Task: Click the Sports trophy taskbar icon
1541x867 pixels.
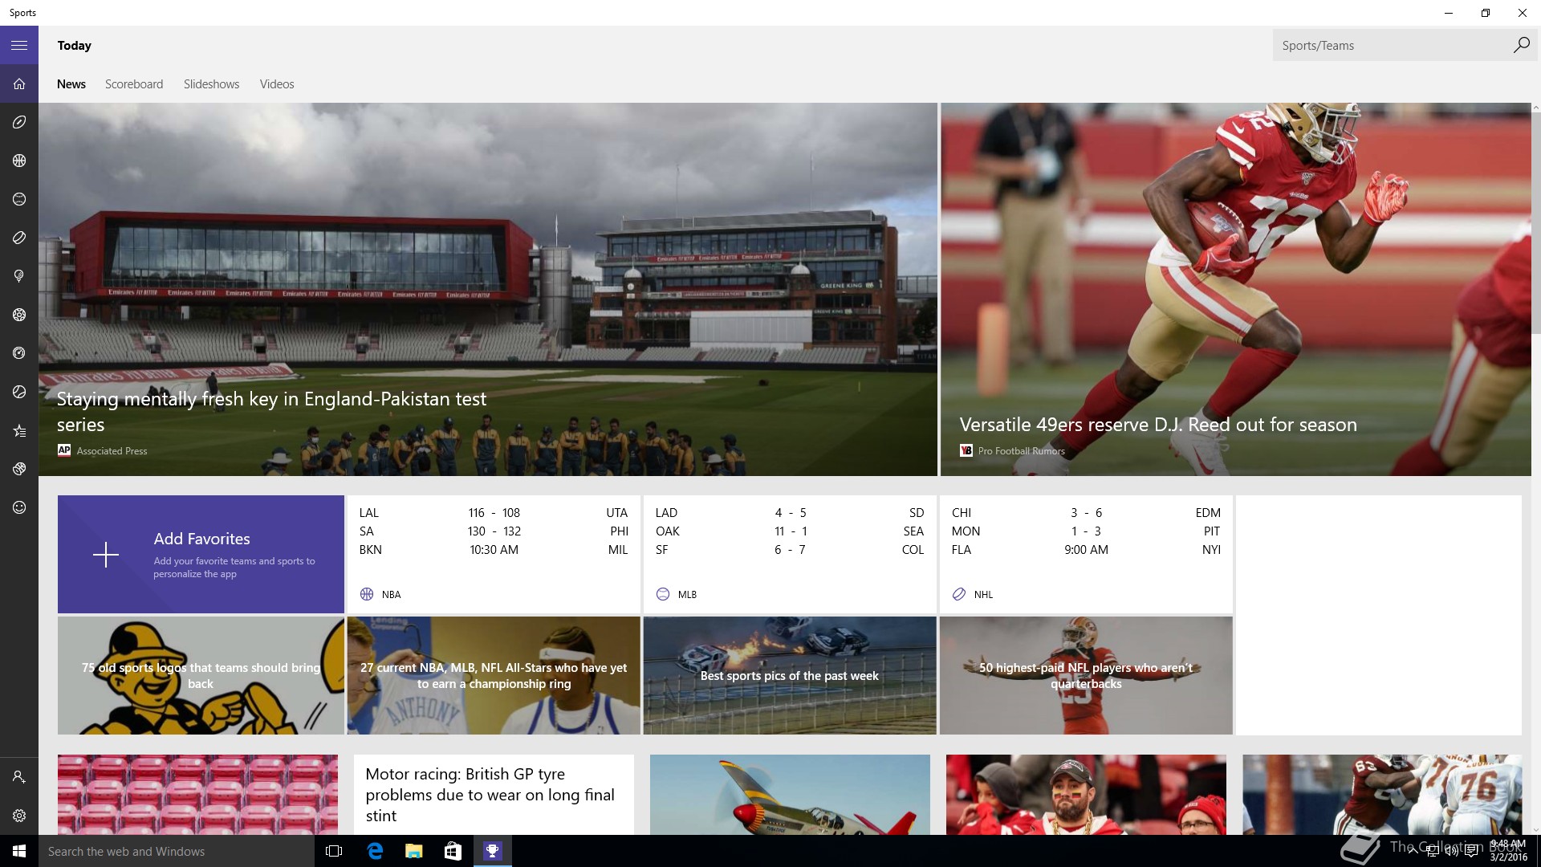Action: (492, 851)
